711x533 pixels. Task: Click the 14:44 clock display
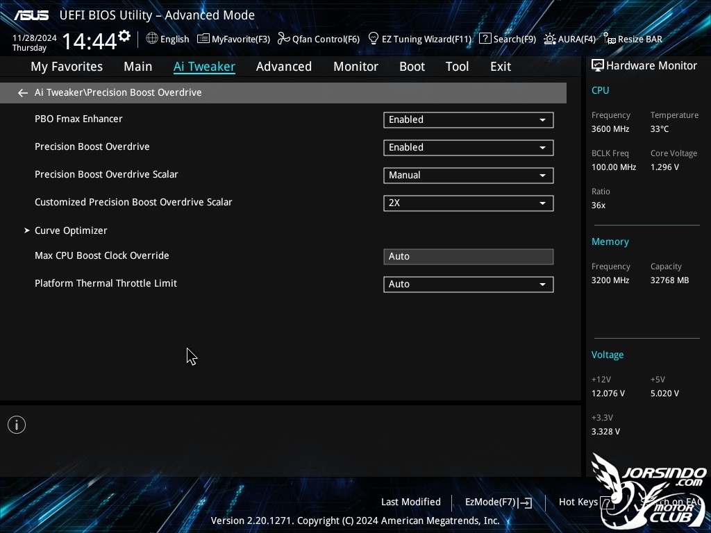coord(90,41)
